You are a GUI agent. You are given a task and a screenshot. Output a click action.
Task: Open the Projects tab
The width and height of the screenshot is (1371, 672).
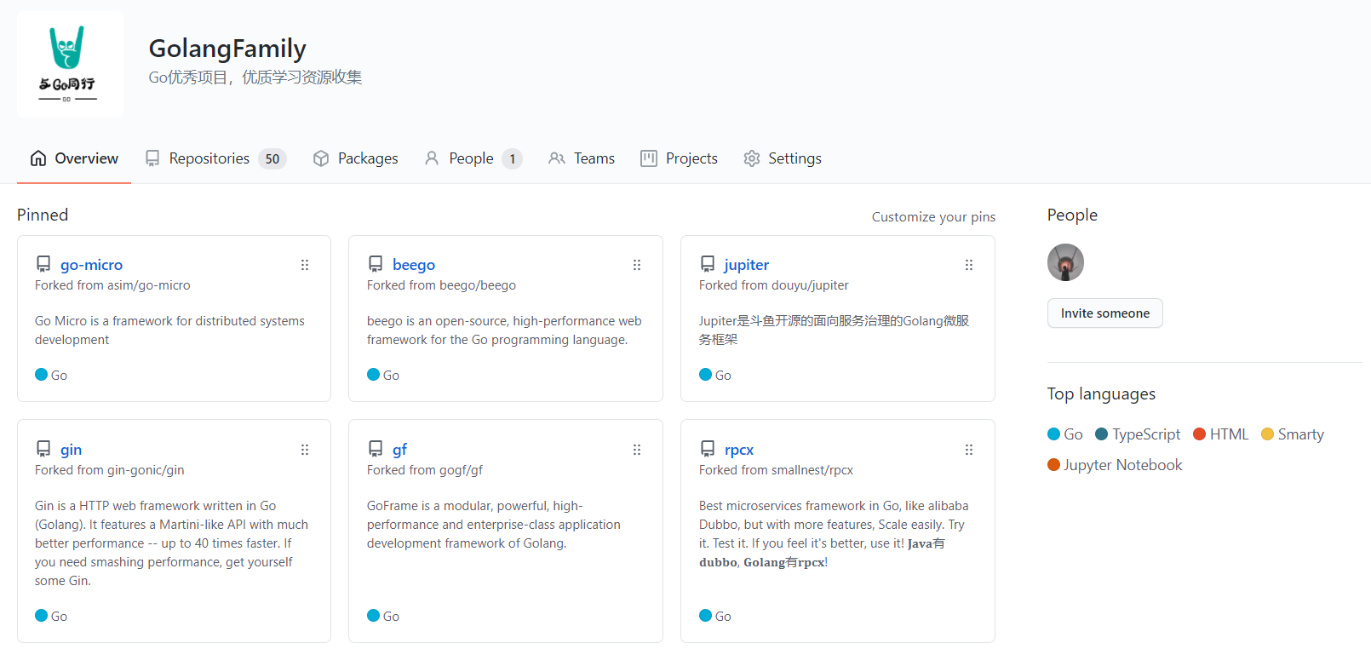[x=679, y=158]
